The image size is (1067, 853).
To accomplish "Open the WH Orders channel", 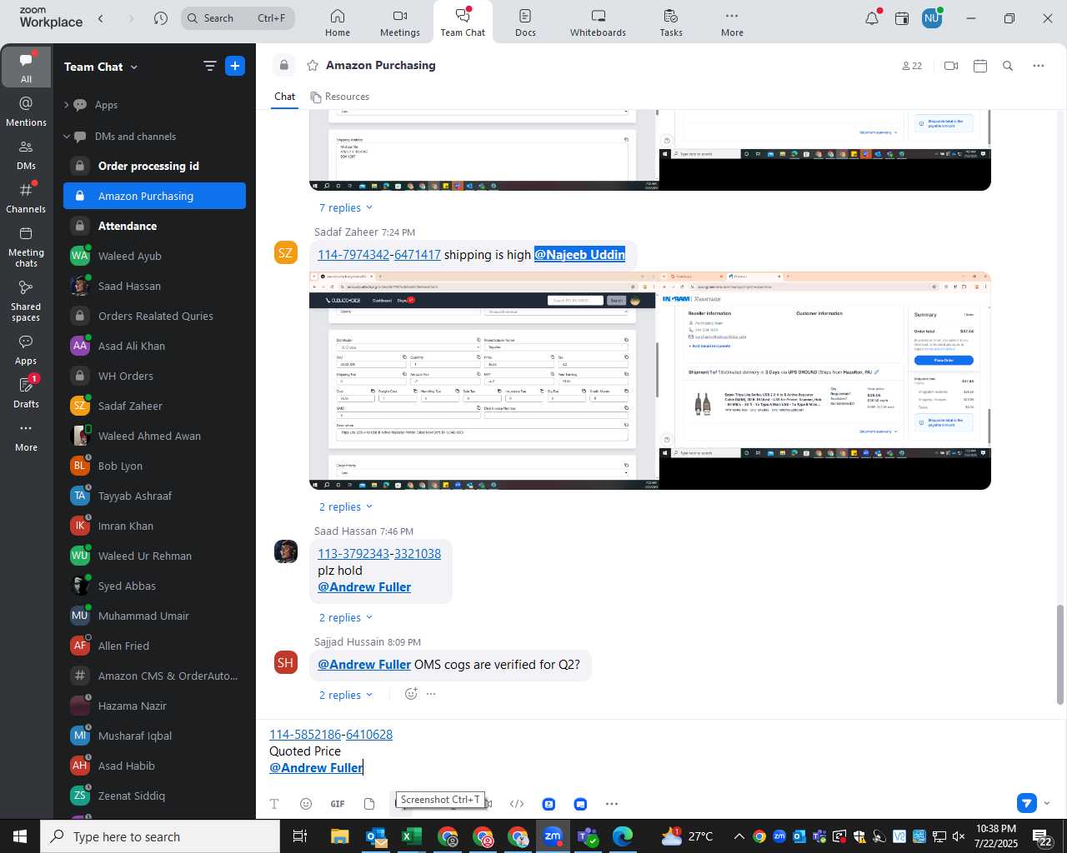I will point(154,376).
